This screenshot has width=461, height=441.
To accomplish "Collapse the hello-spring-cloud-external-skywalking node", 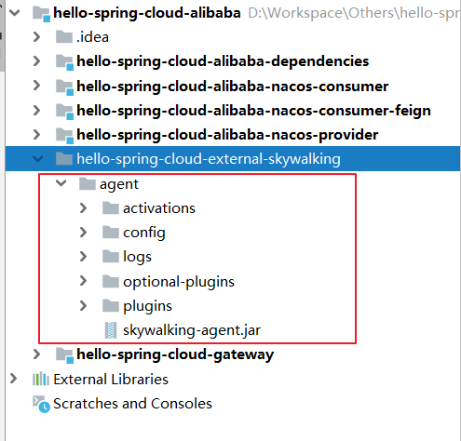I will click(37, 159).
